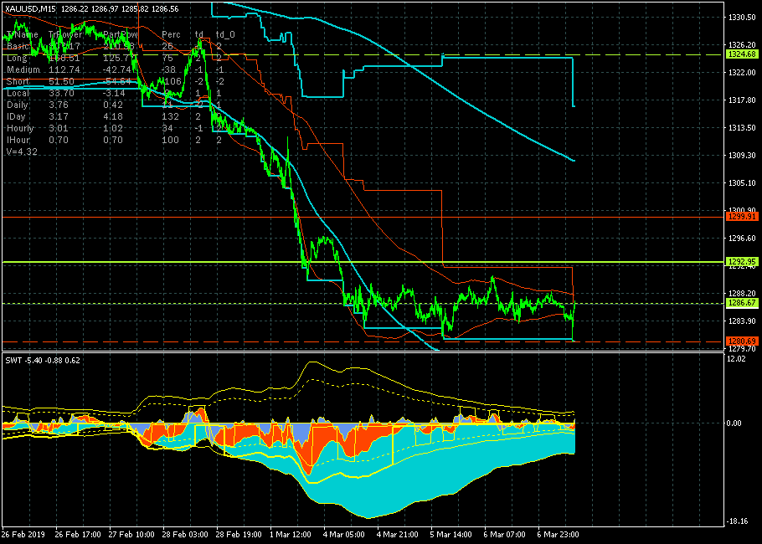
Task: Select the 1280.69 red dashed level tag
Action: click(742, 341)
